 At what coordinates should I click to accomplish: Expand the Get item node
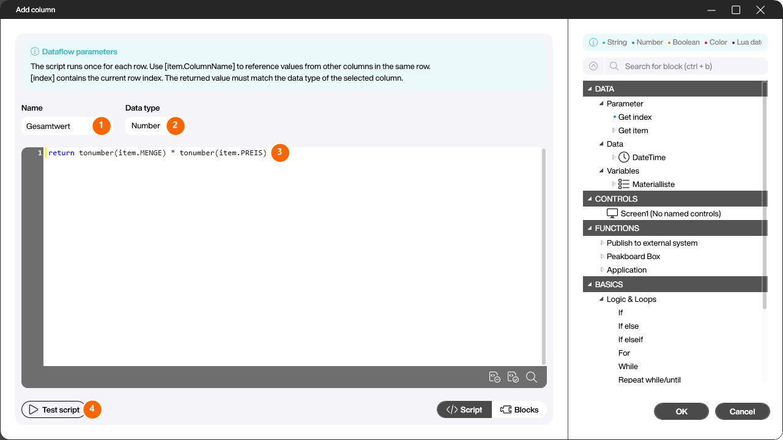(x=614, y=130)
